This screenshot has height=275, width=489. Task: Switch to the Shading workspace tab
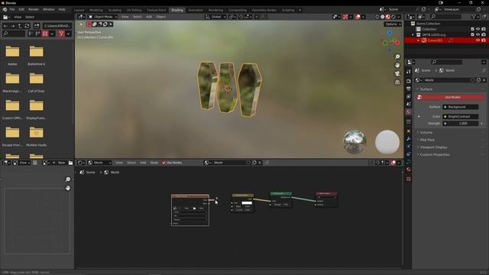(177, 10)
